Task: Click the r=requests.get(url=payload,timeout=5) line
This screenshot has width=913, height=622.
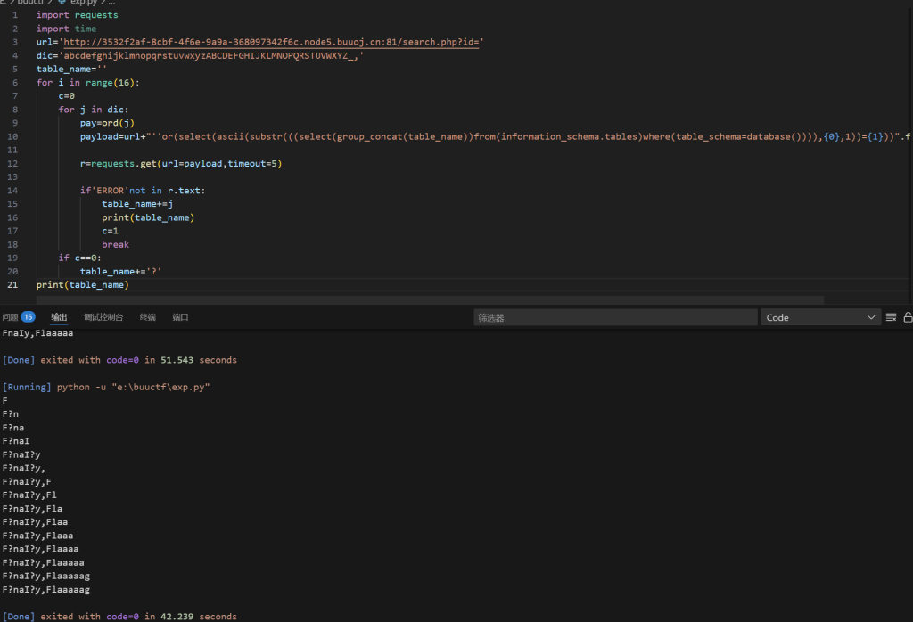Action: 181,163
